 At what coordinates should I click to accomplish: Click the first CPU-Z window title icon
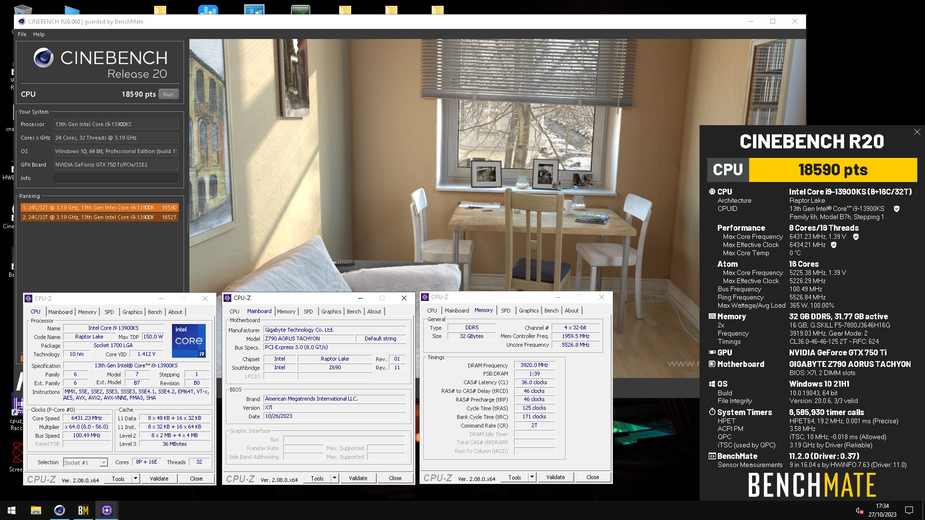tap(28, 299)
